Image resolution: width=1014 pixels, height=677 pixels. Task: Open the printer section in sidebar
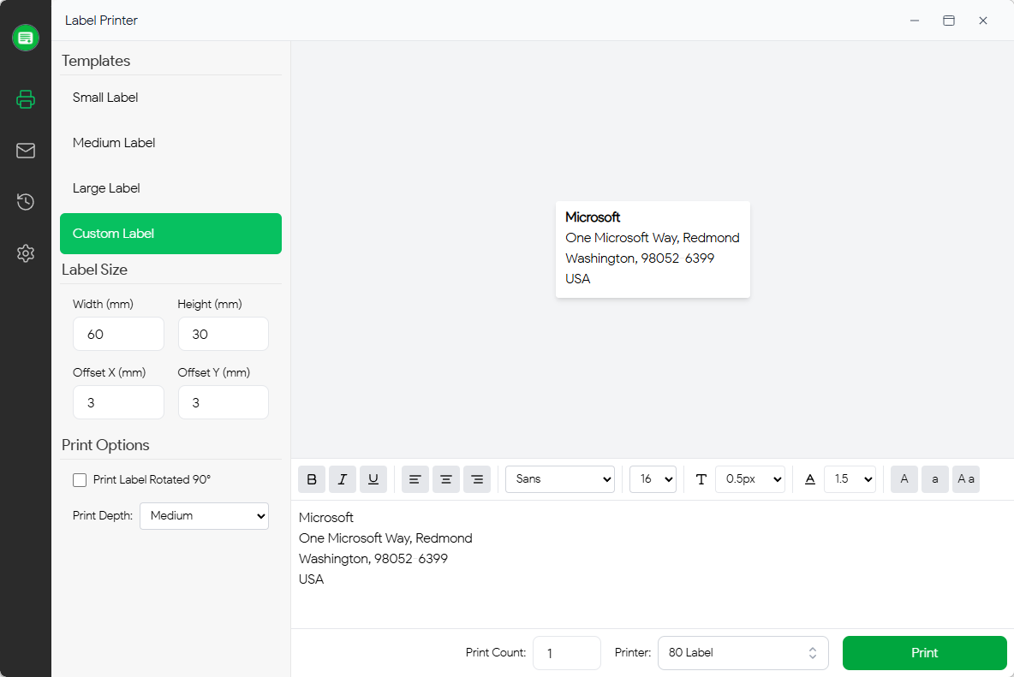click(x=25, y=98)
